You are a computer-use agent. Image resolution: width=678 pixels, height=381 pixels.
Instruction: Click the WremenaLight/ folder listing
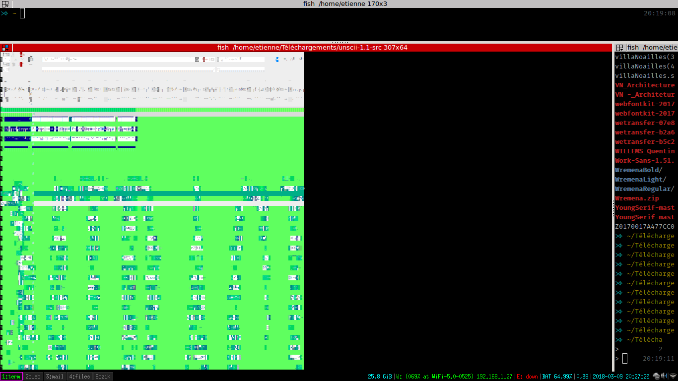click(640, 180)
